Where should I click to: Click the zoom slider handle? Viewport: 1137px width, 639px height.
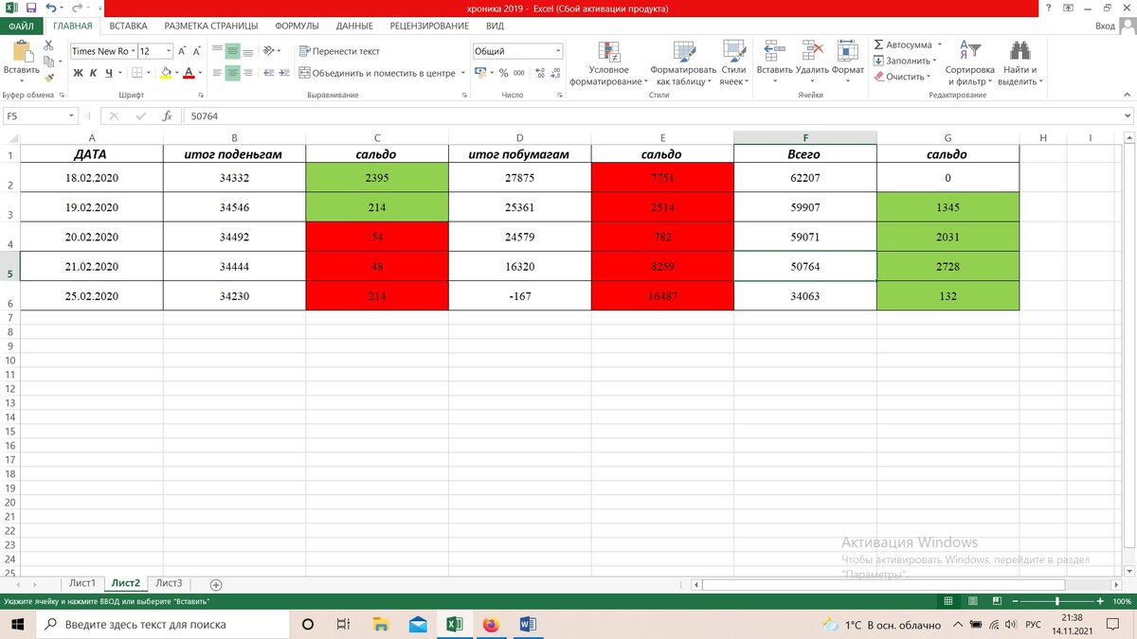point(1056,601)
